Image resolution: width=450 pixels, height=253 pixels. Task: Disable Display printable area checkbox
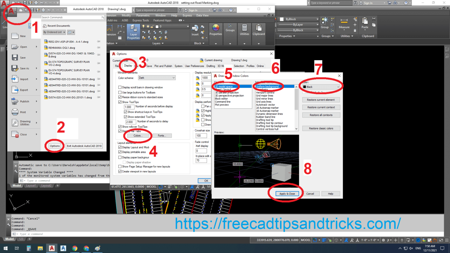[x=120, y=152]
